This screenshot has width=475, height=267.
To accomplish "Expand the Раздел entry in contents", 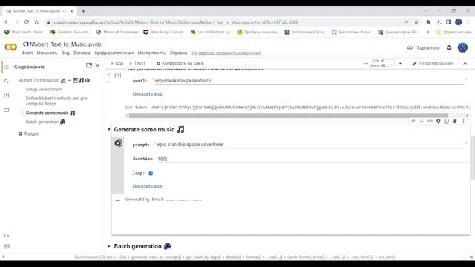I will click(x=20, y=133).
